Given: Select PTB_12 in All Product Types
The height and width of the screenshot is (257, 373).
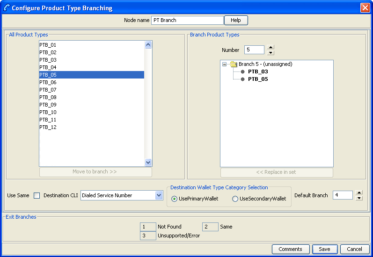Looking at the screenshot, I should click(92, 127).
